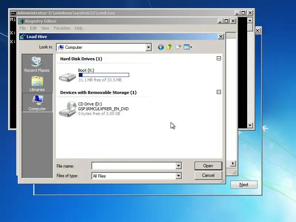Viewport: 296px width, 222px height.
Task: Open Edit menu in Registry Editor
Action: (33, 28)
